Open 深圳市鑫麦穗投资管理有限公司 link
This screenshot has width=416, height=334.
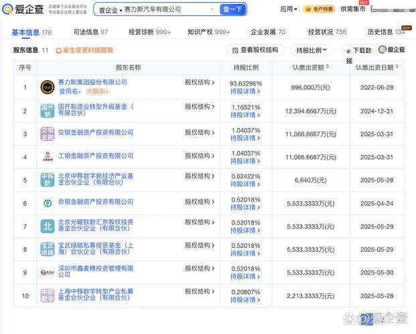[96, 271]
